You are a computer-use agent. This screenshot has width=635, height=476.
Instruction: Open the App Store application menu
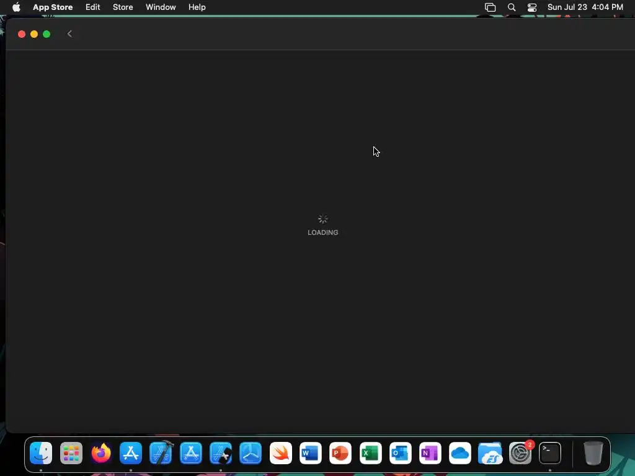[x=53, y=7]
